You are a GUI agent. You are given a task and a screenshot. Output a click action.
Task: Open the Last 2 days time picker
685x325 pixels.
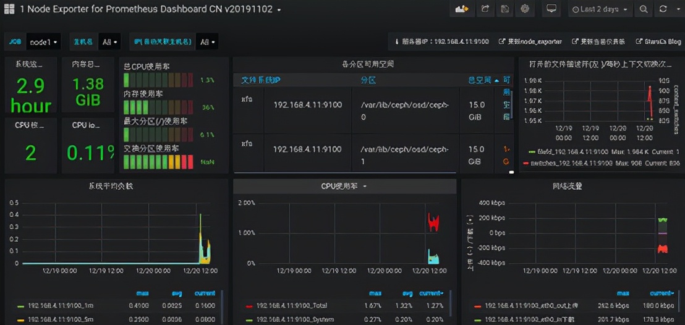click(x=601, y=9)
